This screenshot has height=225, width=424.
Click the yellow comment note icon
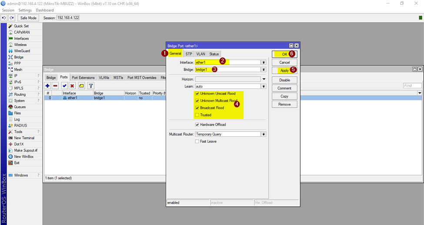pos(81,86)
